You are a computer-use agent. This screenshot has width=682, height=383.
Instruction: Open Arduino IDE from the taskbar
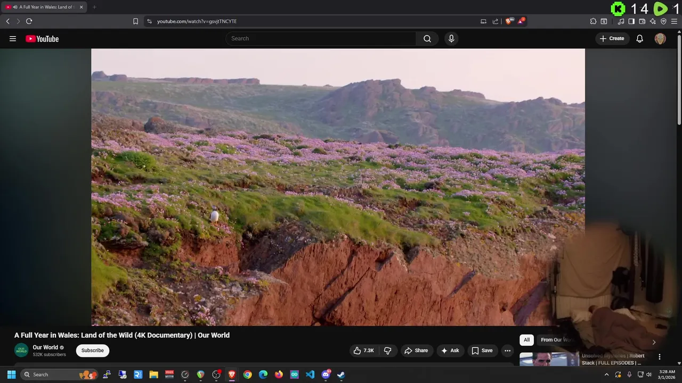295,374
